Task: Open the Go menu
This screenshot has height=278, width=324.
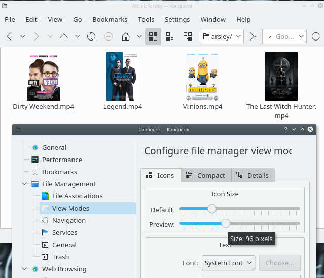Action: click(x=78, y=19)
